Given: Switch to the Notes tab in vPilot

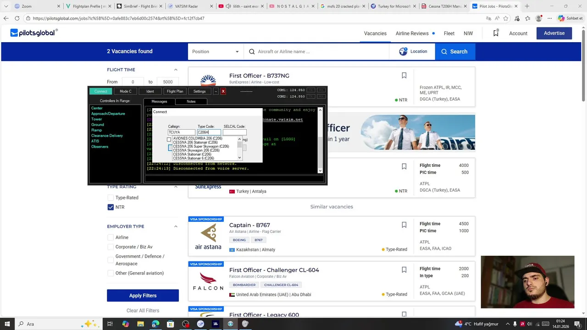Looking at the screenshot, I should [x=191, y=101].
